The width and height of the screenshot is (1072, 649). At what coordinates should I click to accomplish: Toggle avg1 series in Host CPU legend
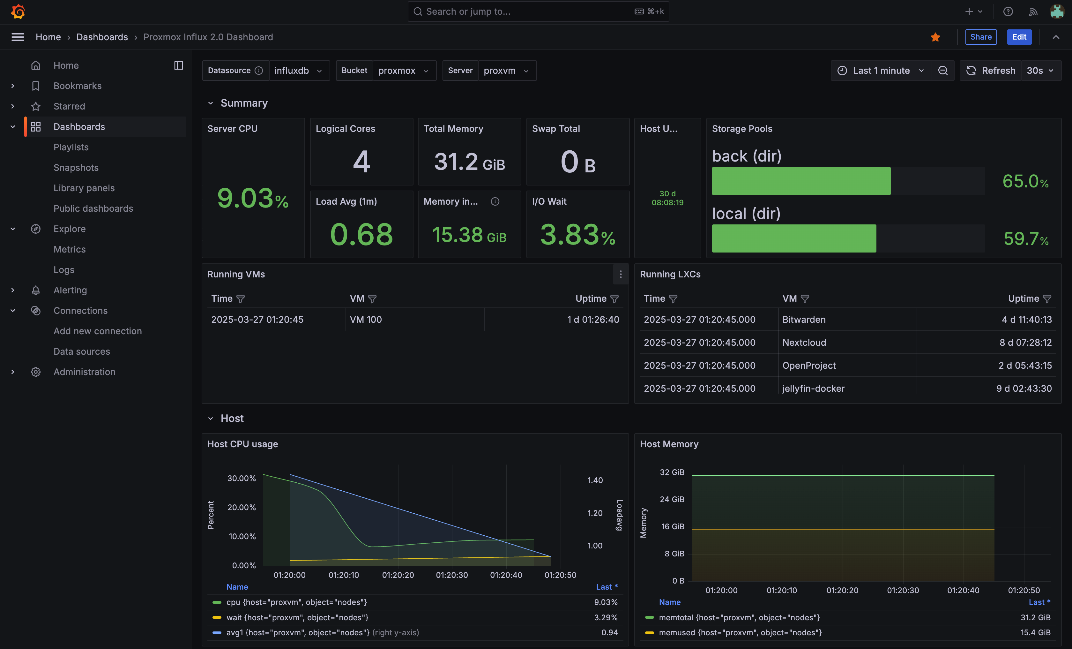coord(298,633)
